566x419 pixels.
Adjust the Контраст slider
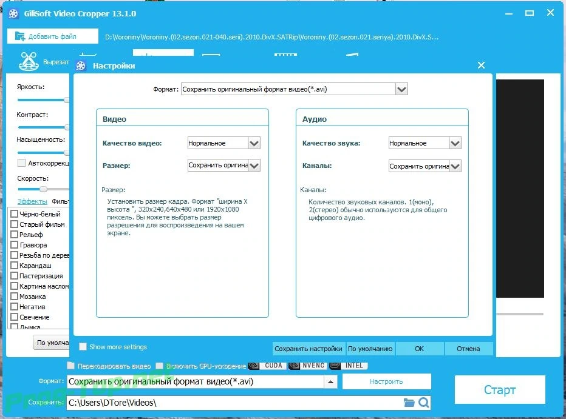tap(43, 127)
